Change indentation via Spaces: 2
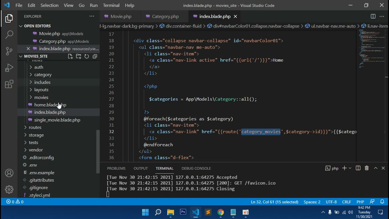The width and height of the screenshot is (389, 219). click(x=312, y=202)
